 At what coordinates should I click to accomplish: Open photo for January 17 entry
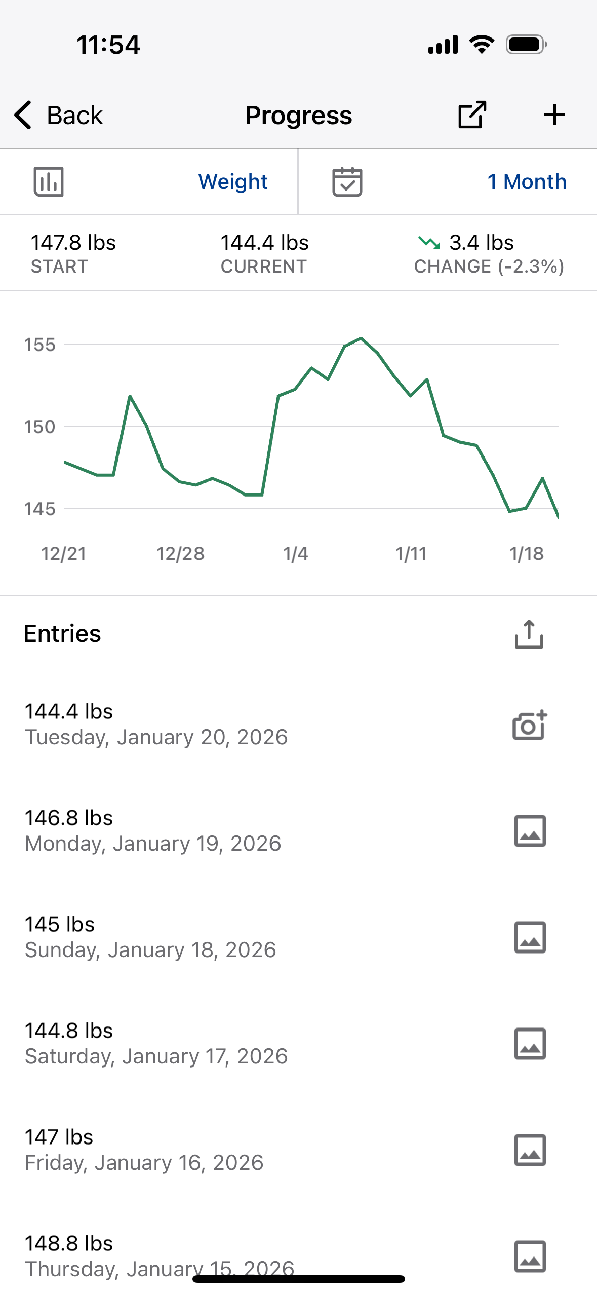click(x=530, y=1044)
